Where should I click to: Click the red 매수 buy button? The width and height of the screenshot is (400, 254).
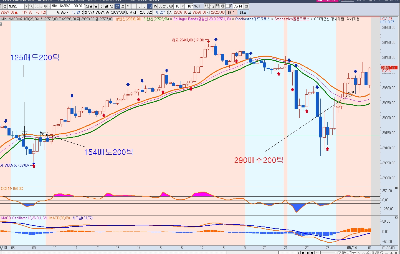[231, 12]
